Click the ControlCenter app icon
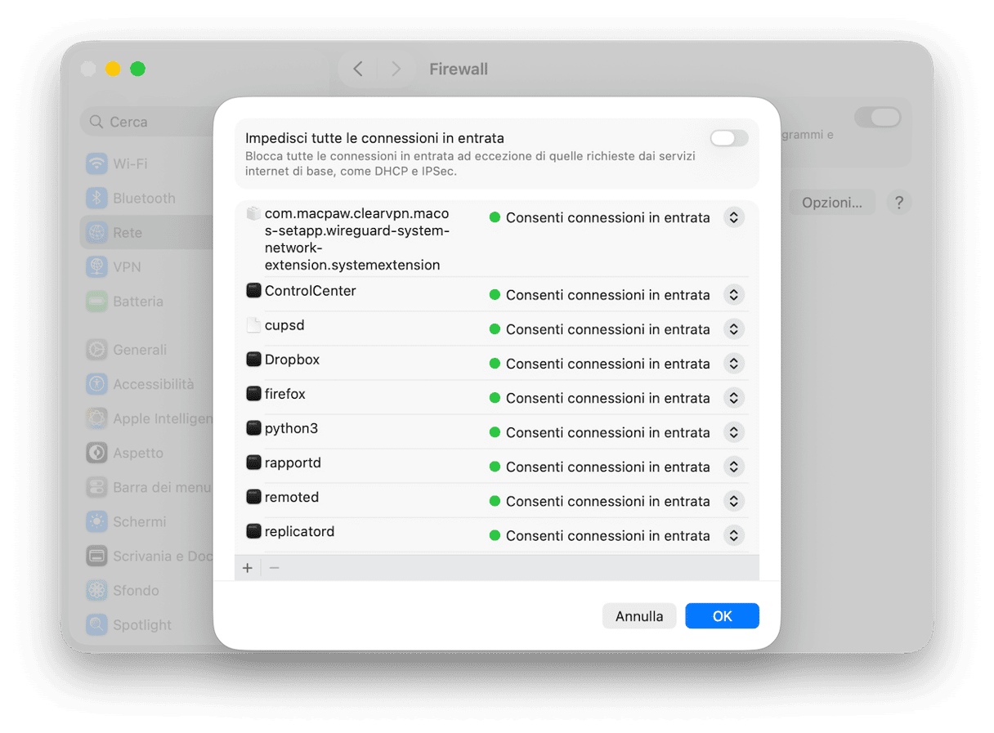 tap(253, 290)
